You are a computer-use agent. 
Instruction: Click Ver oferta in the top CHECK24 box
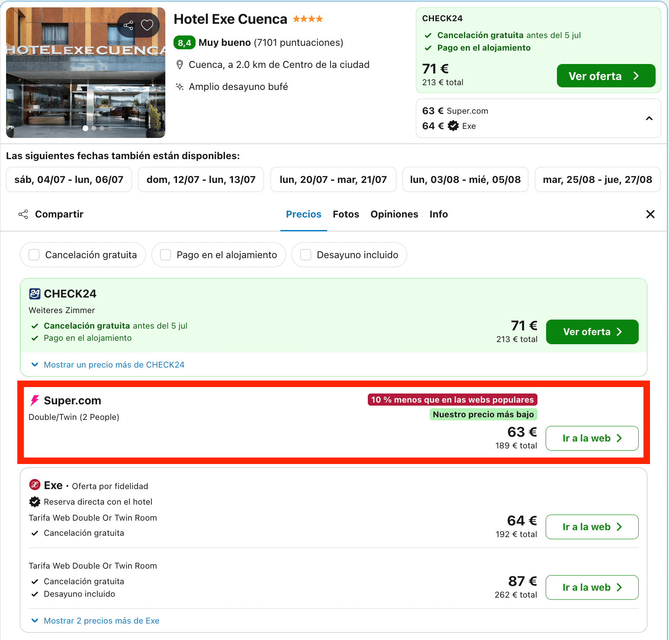606,76
